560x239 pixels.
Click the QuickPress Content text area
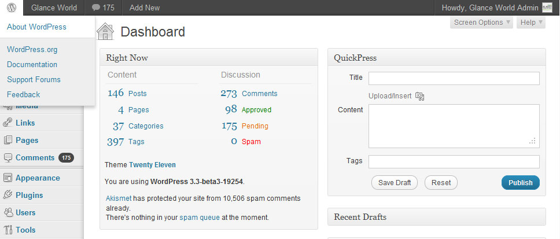click(x=454, y=126)
